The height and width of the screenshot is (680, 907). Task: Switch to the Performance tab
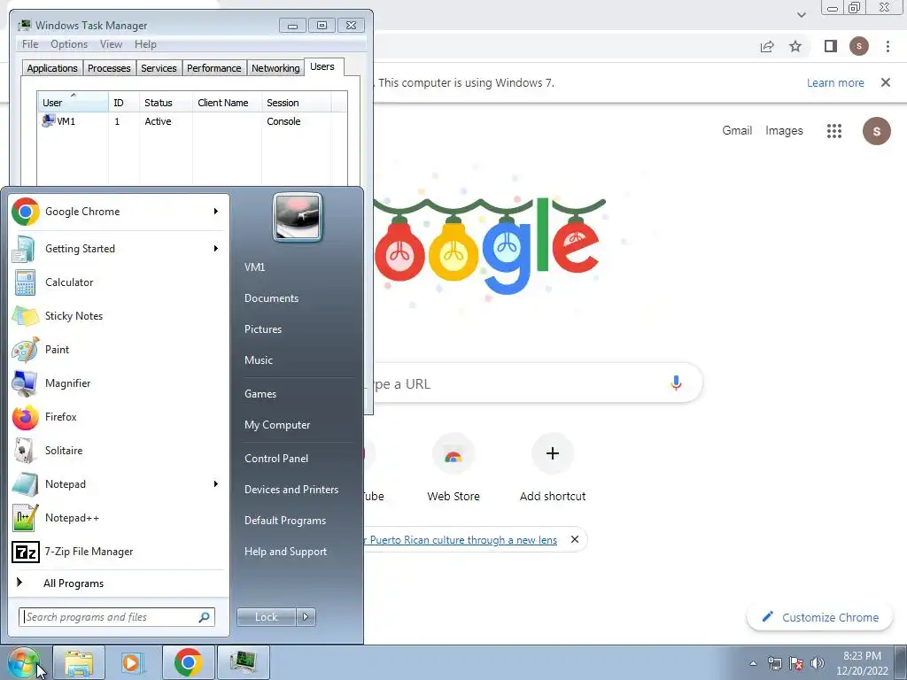point(213,68)
